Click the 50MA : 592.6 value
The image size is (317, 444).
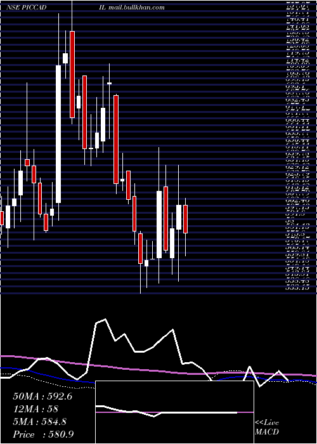point(42,396)
